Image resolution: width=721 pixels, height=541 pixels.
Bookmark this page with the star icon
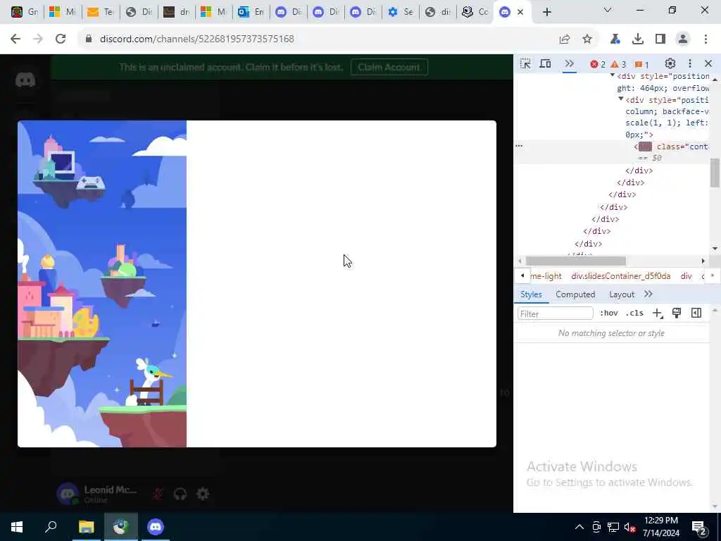pos(587,39)
